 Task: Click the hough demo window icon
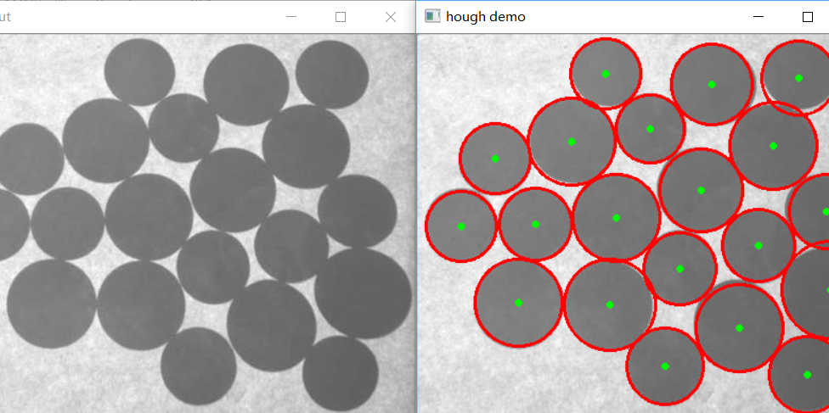click(432, 16)
